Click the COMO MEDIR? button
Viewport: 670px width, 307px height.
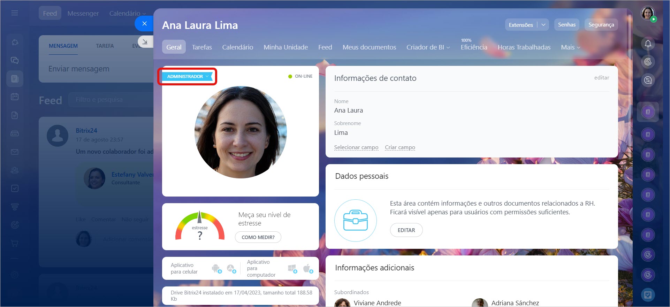coord(258,237)
